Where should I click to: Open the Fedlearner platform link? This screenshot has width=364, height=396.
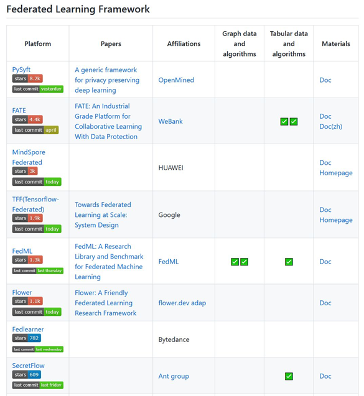[28, 329]
